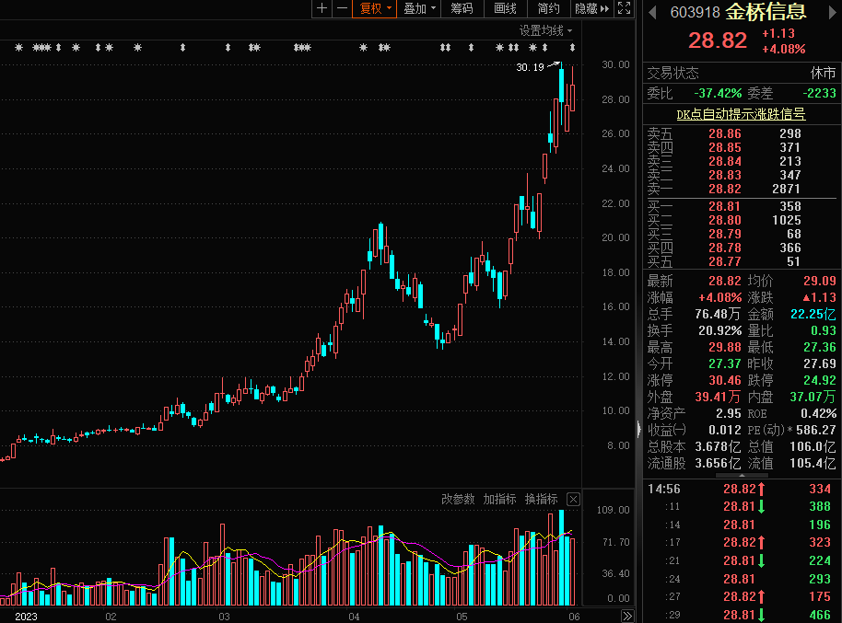Click the fullscreen expand chart icon

625,8
